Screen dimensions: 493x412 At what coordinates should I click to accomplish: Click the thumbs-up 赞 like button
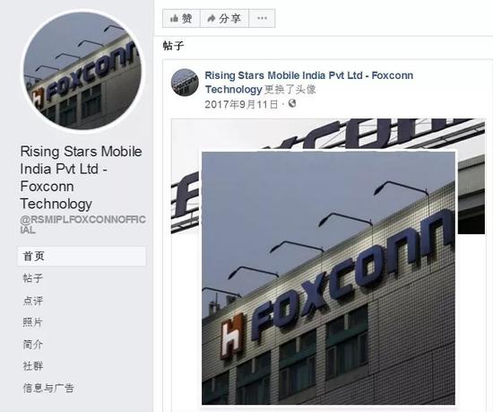[181, 19]
